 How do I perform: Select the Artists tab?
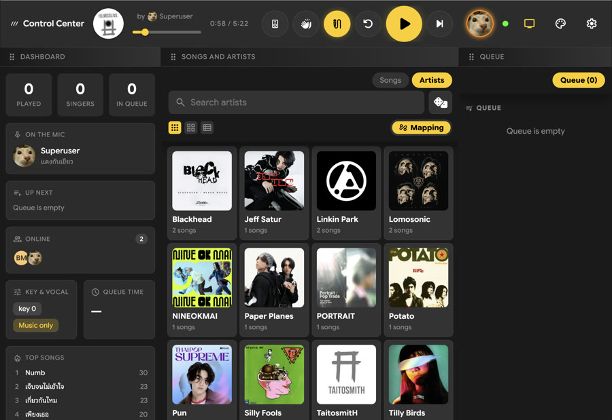[432, 80]
